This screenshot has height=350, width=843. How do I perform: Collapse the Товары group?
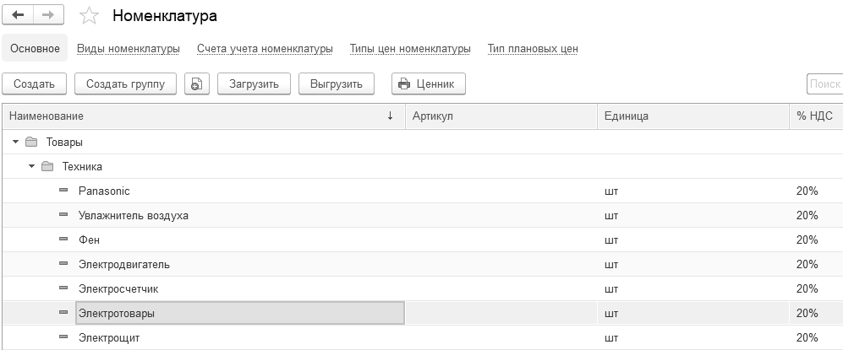(15, 143)
